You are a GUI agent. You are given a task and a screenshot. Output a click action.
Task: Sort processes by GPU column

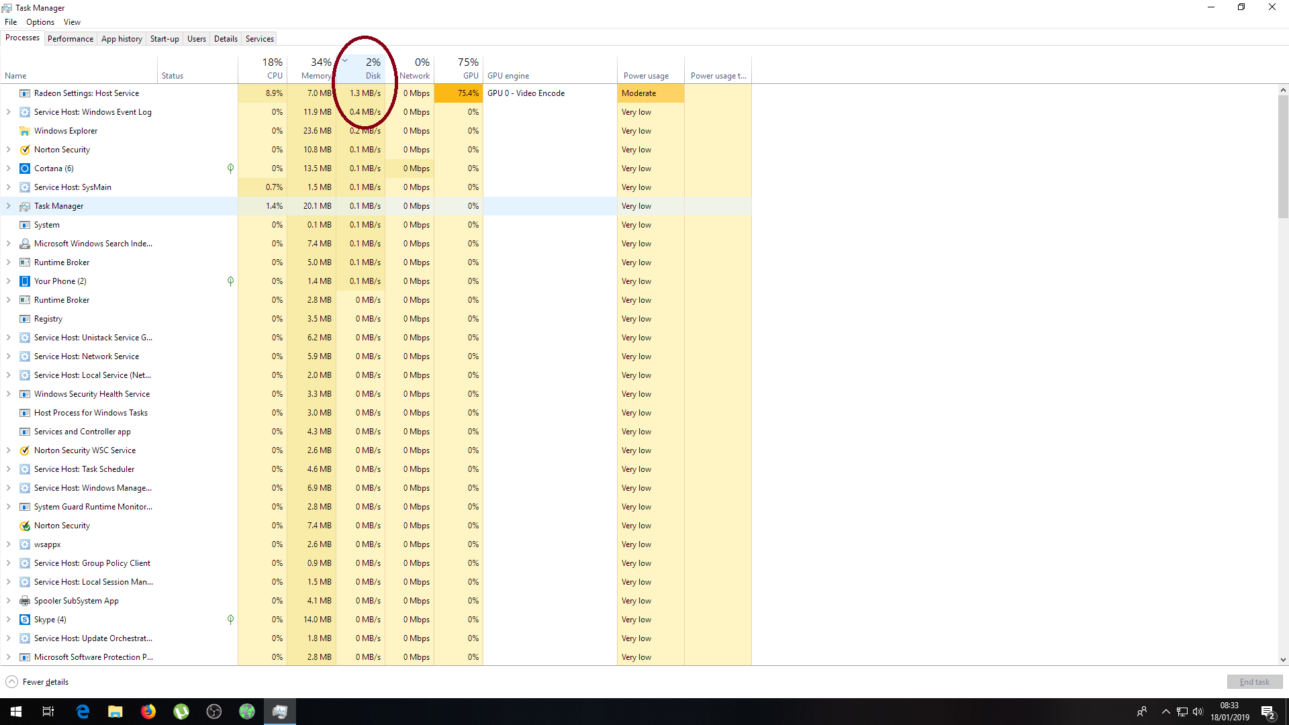click(x=459, y=68)
